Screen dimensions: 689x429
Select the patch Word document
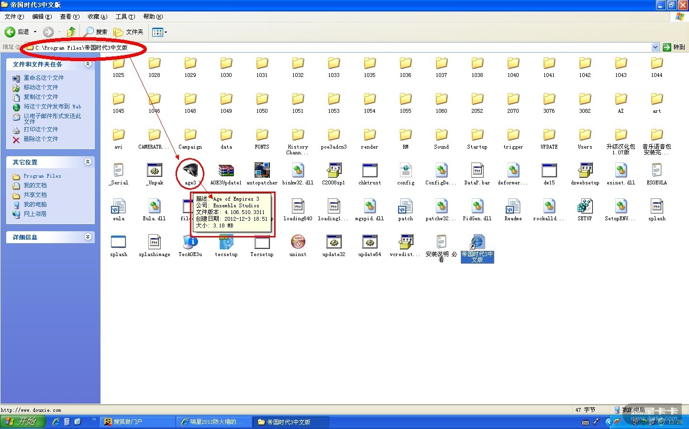tap(405, 206)
